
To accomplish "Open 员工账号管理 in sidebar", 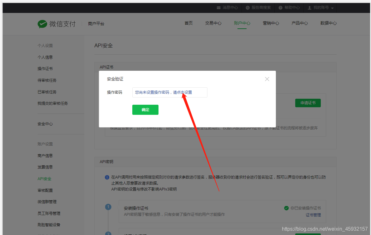I will coord(49,213).
